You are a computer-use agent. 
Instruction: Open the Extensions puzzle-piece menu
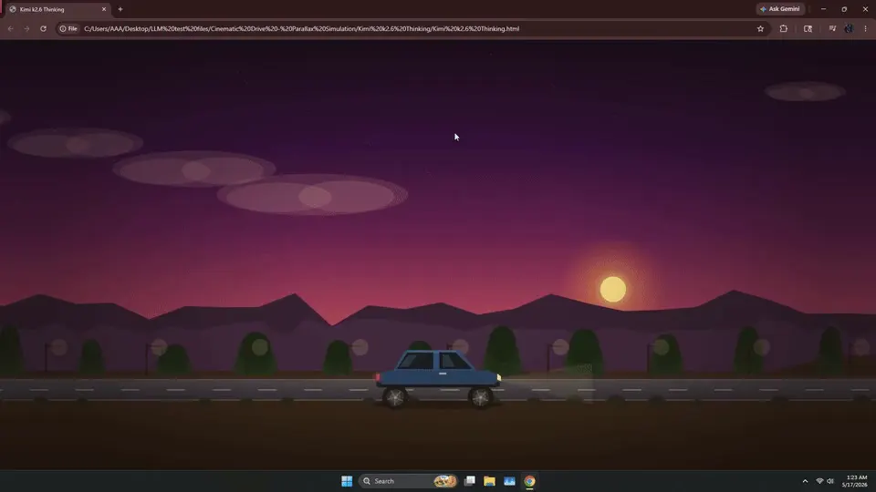pyautogui.click(x=783, y=28)
